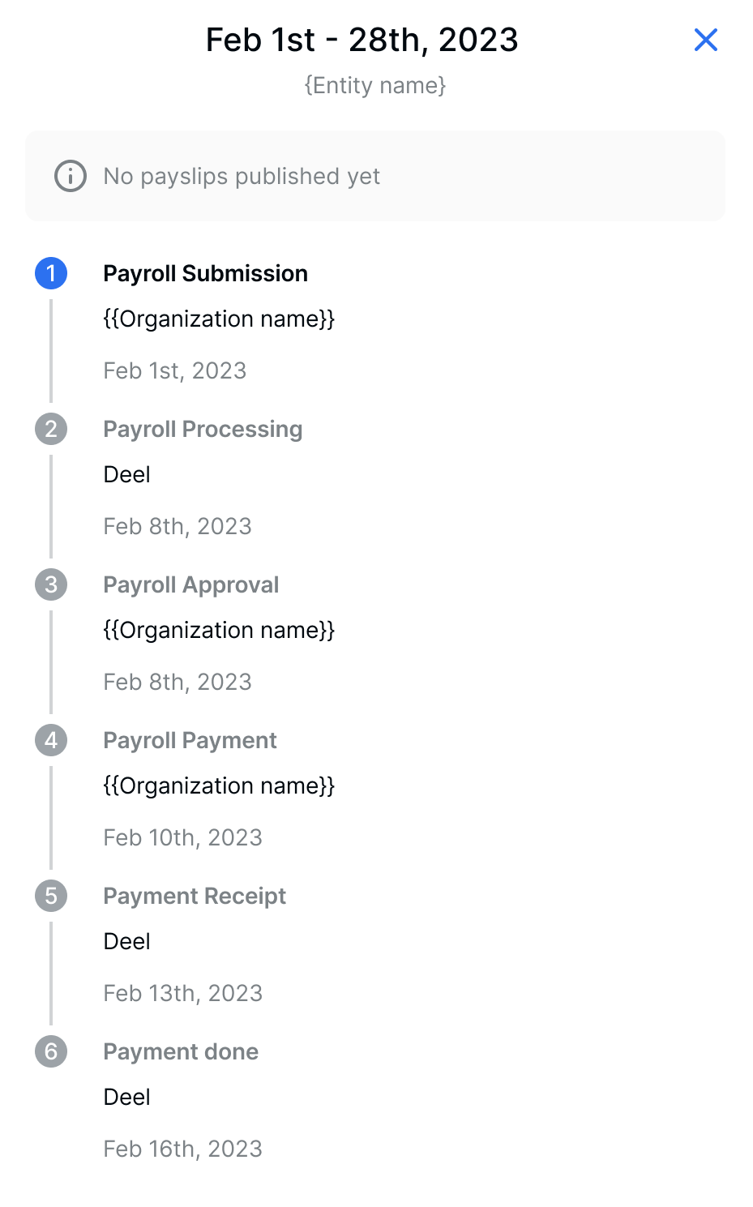
Task: Click the Payment Receipt step title
Action: (195, 896)
